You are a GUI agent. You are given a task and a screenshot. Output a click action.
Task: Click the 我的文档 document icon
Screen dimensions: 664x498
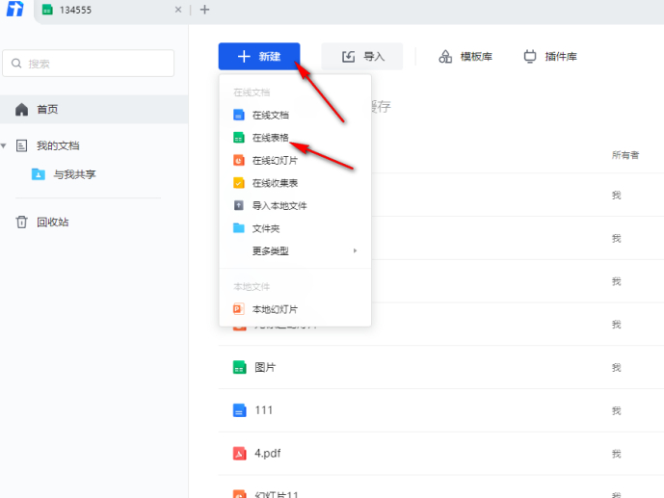click(21, 146)
